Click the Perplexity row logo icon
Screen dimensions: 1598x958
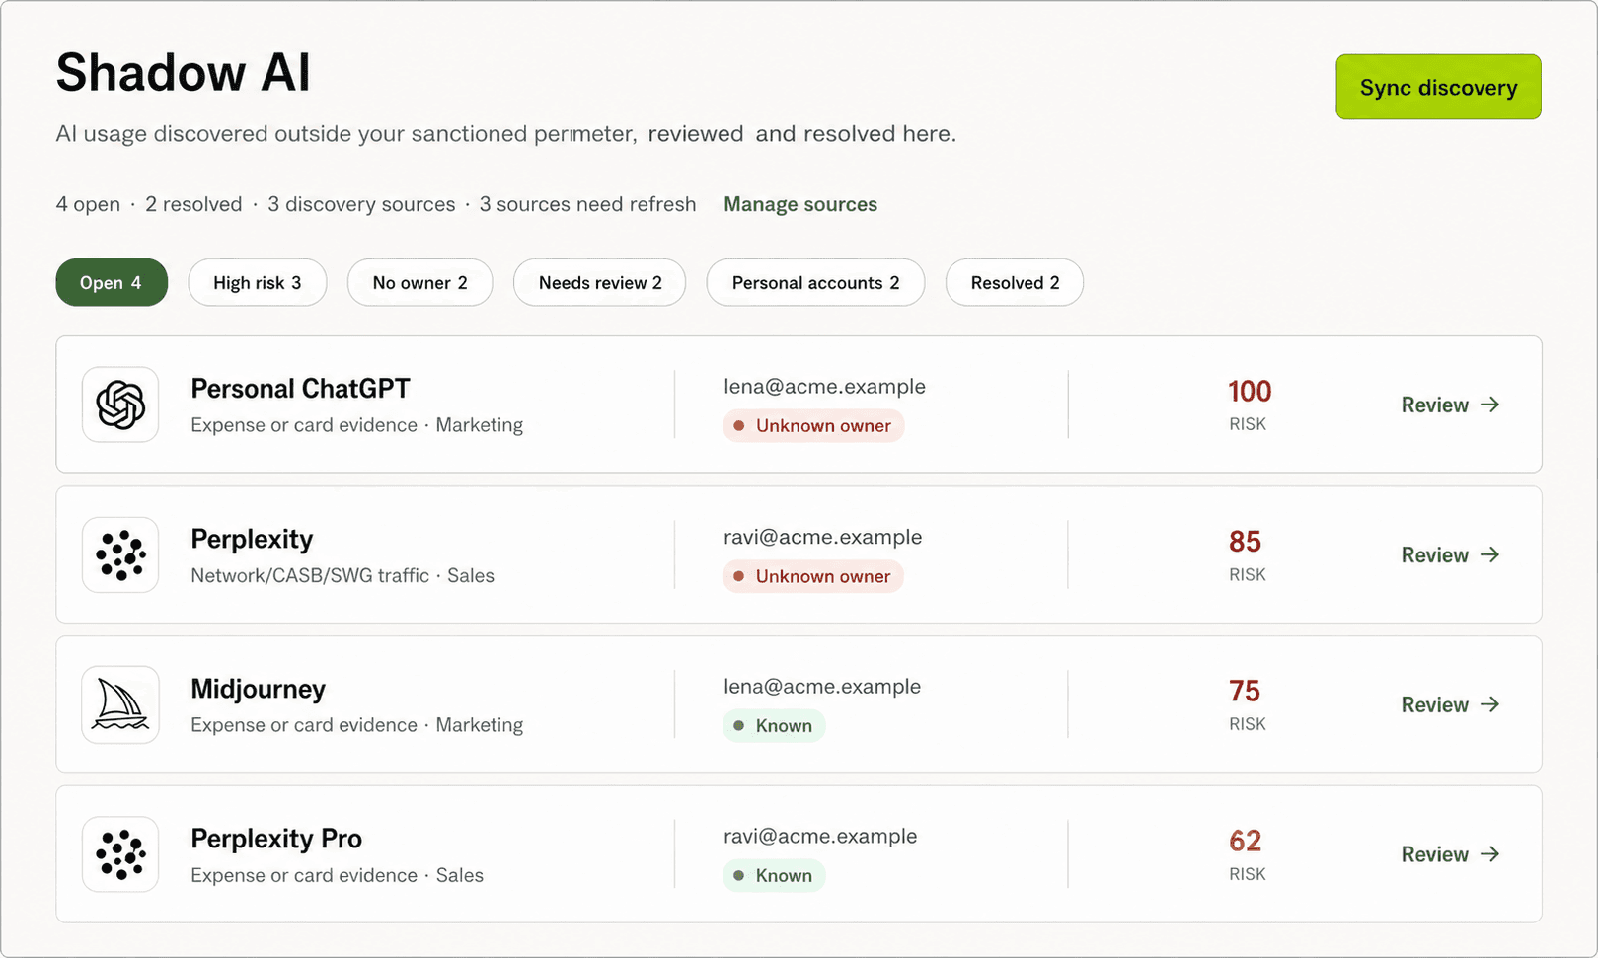pyautogui.click(x=120, y=554)
